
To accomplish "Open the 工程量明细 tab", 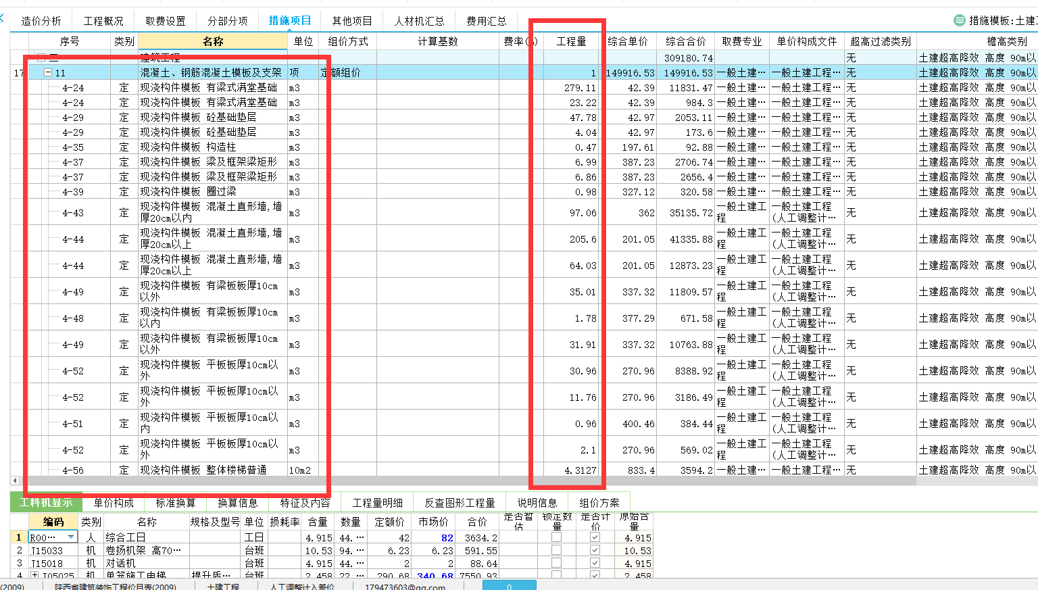I will click(x=378, y=502).
